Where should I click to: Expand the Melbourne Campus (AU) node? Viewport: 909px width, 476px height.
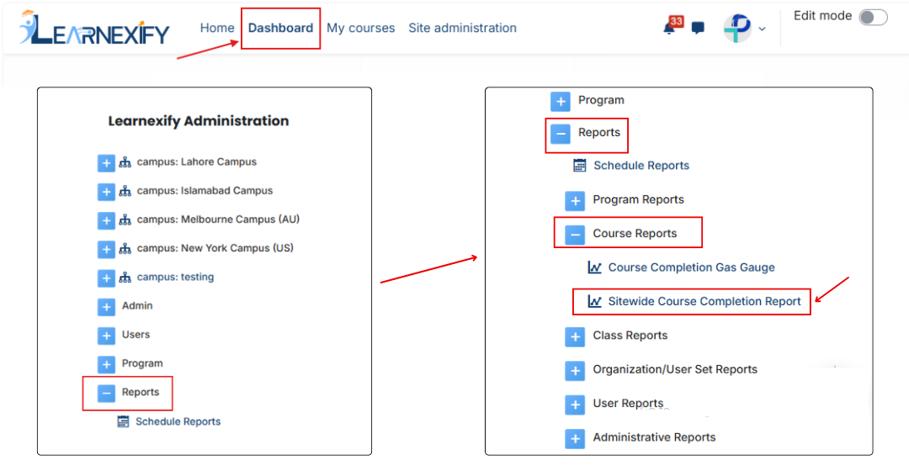[106, 220]
